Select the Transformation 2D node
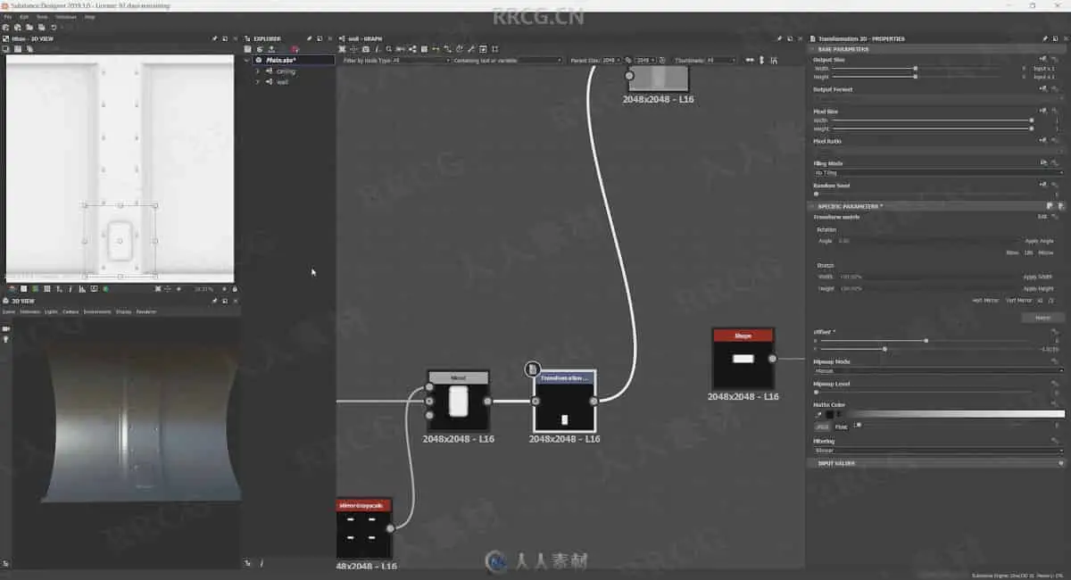The image size is (1071, 580). pyautogui.click(x=564, y=401)
